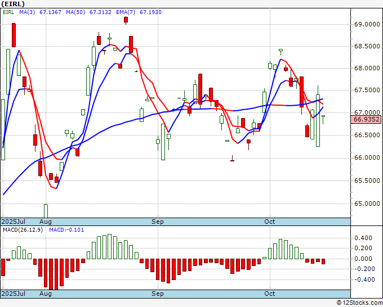Click the MA(50) legend label
383x307 pixels.
coord(75,12)
